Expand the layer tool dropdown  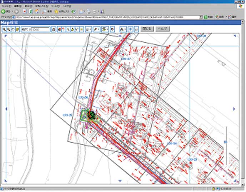pyautogui.click(x=107, y=29)
